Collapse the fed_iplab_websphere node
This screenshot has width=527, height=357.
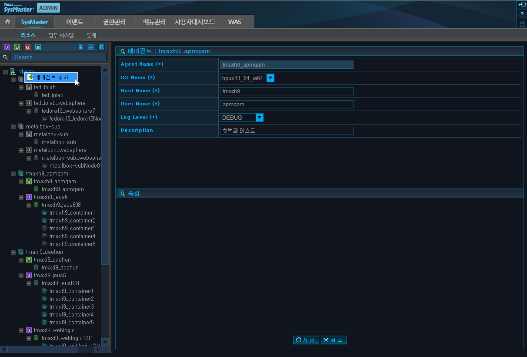[x=21, y=103]
